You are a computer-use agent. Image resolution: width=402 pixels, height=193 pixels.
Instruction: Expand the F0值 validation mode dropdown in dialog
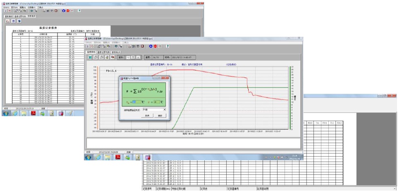tap(164, 110)
